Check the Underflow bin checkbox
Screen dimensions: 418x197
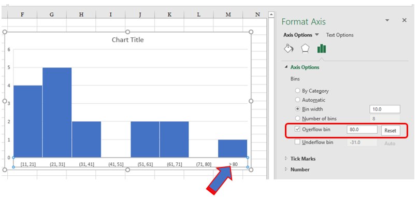click(x=297, y=142)
